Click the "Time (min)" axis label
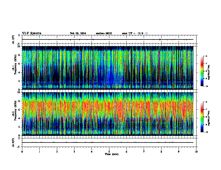Viewport: 221px width, 170px height. point(112,154)
